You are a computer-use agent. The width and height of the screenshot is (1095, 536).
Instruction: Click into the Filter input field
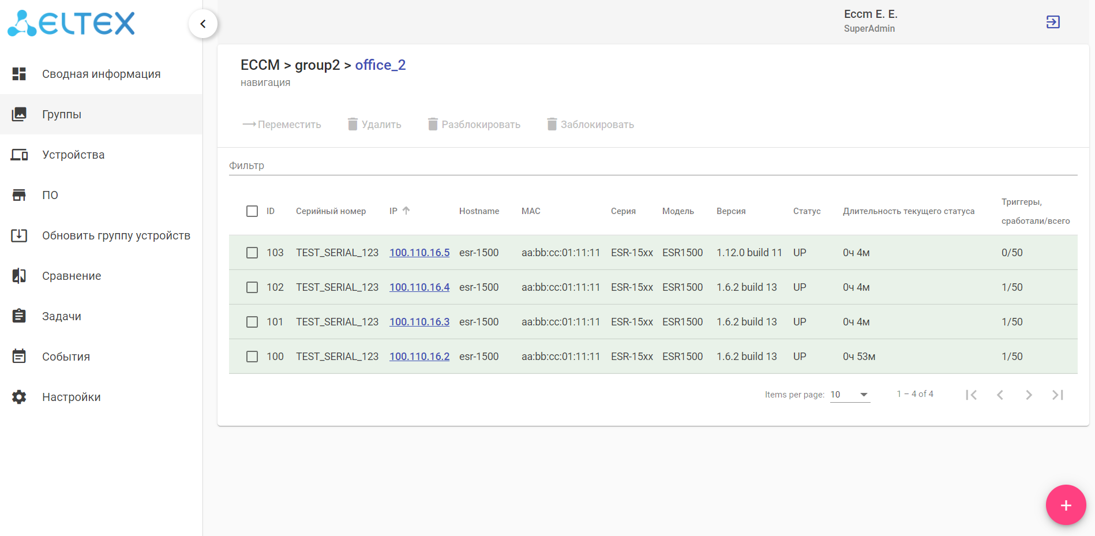pyautogui.click(x=652, y=166)
